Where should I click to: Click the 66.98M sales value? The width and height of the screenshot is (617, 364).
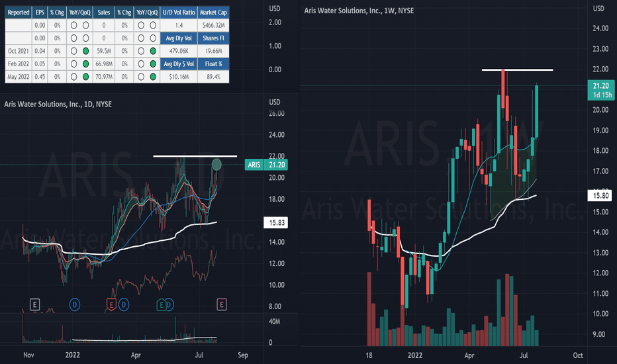point(104,64)
